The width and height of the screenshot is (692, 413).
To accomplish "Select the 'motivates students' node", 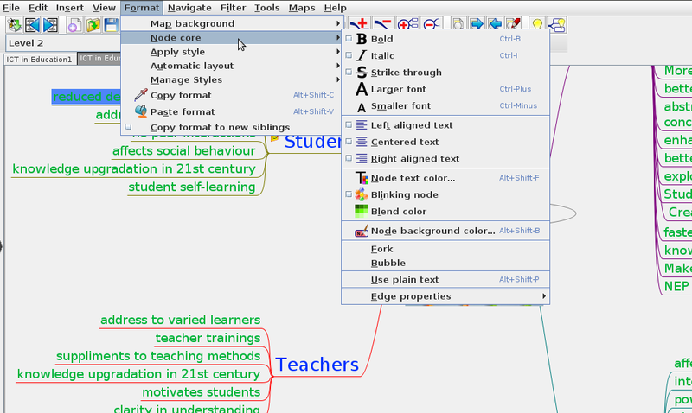I will (201, 392).
